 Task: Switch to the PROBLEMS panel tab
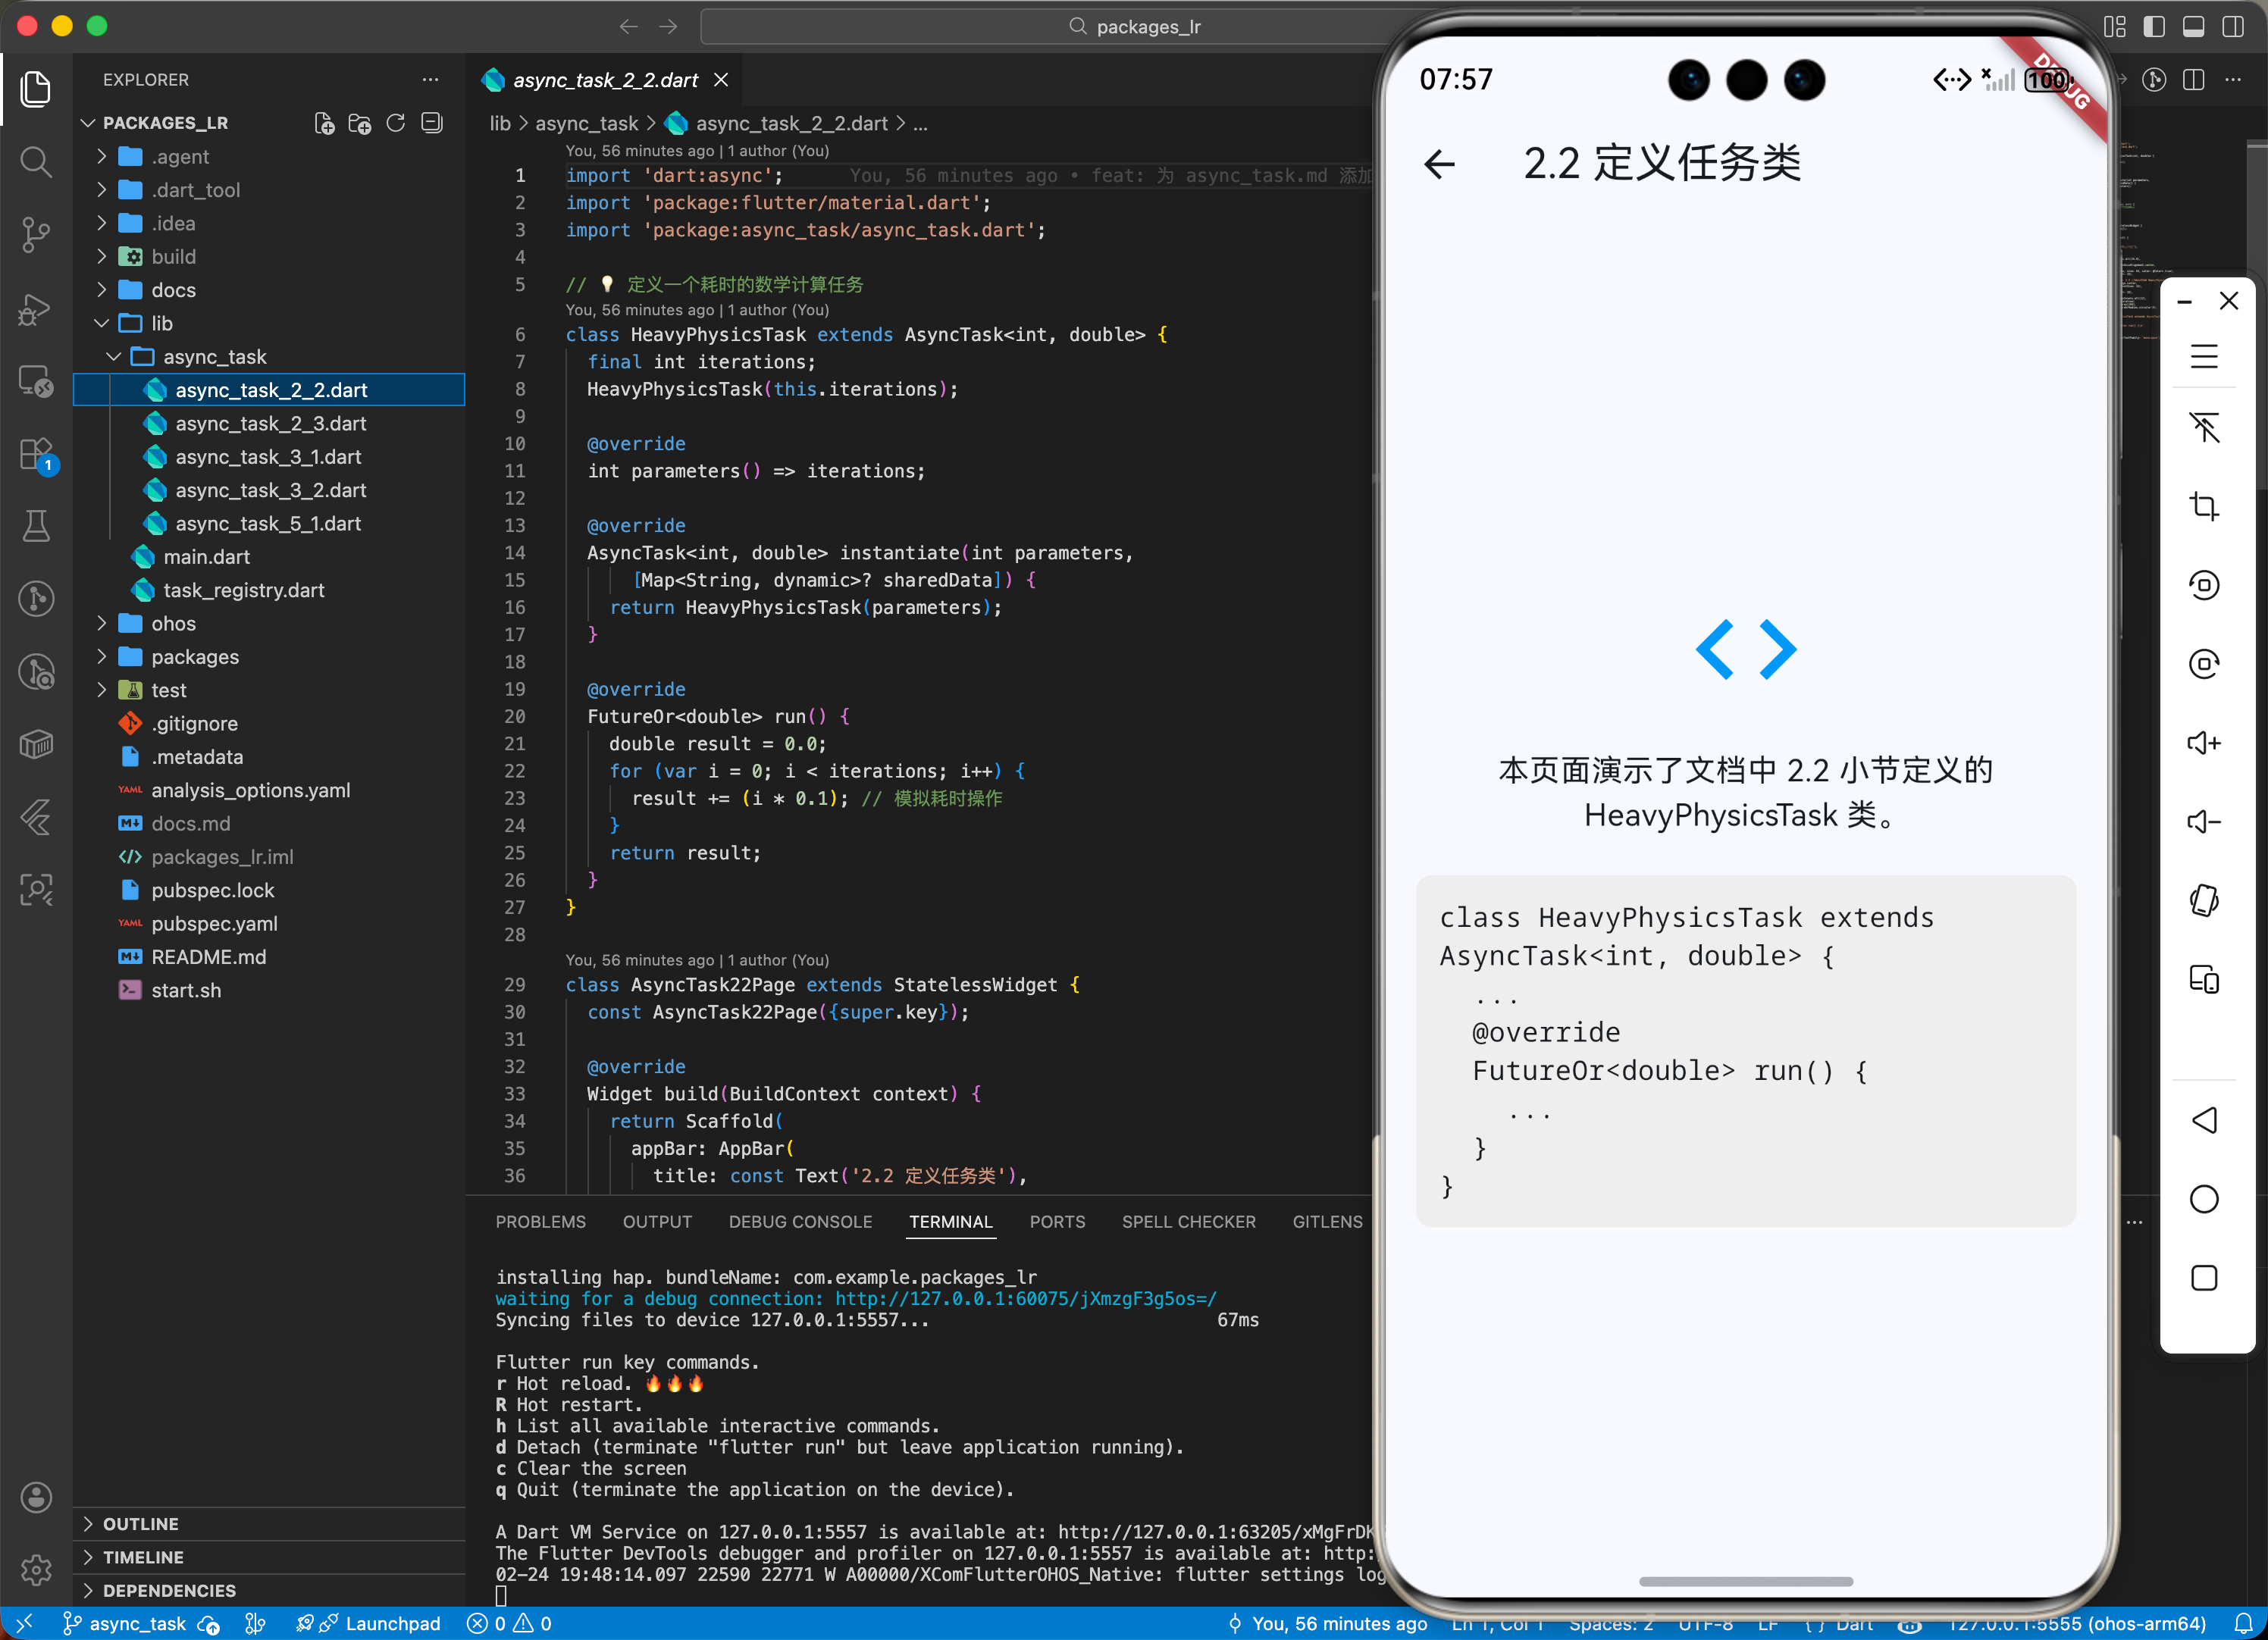pyautogui.click(x=540, y=1222)
